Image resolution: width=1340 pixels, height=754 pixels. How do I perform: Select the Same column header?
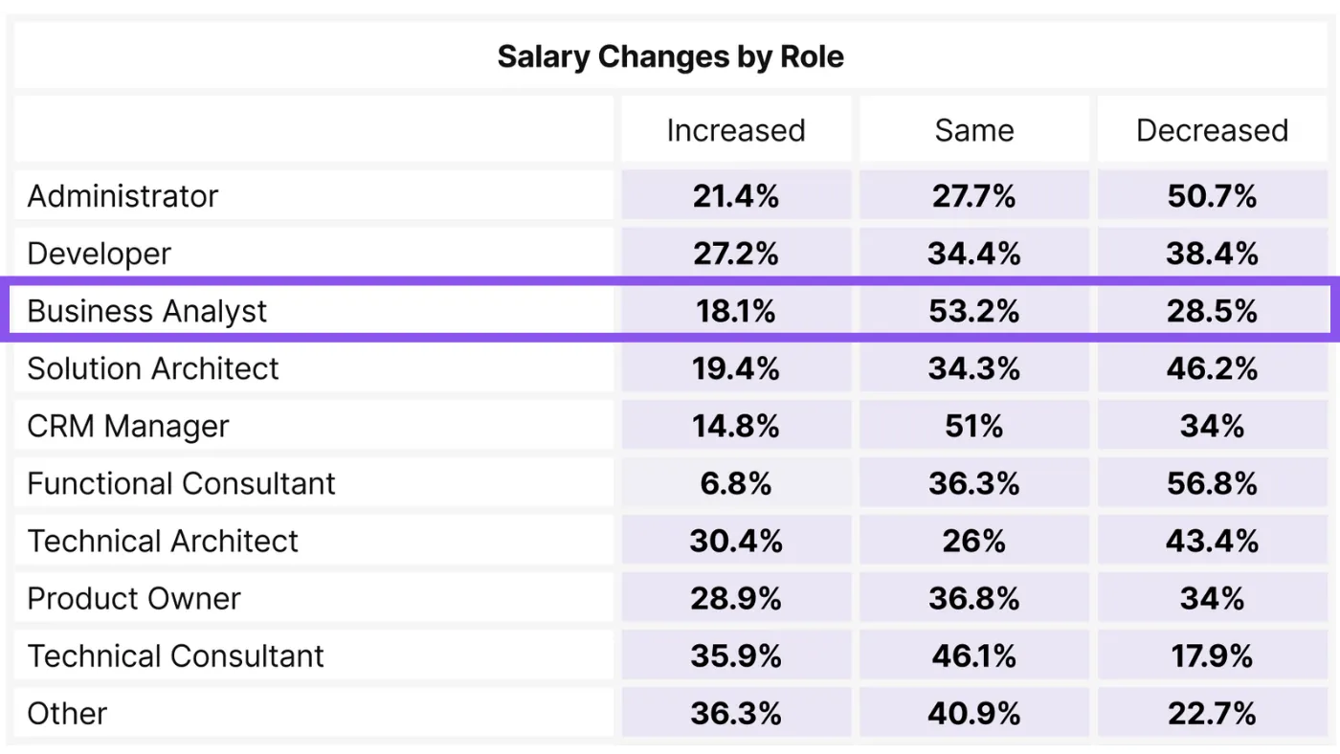973,130
